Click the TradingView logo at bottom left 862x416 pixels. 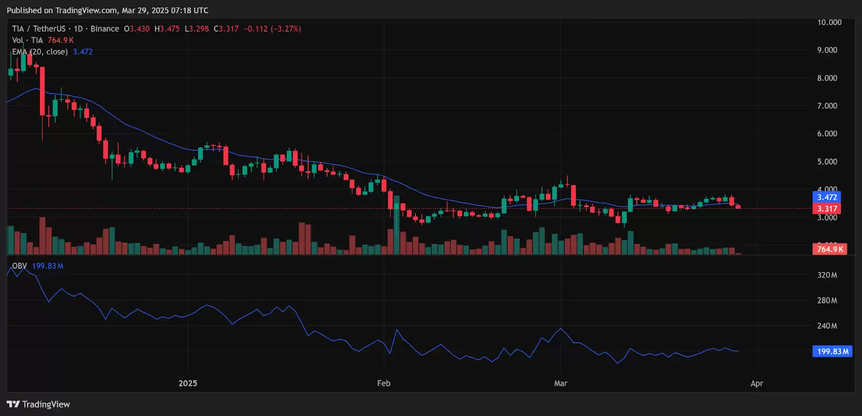click(38, 404)
